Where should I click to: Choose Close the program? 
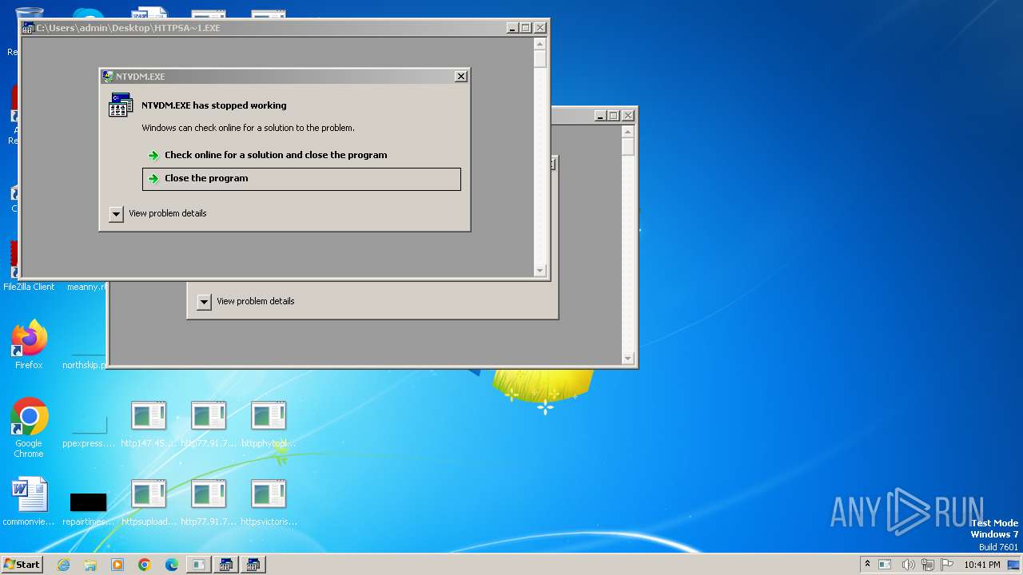tap(301, 179)
